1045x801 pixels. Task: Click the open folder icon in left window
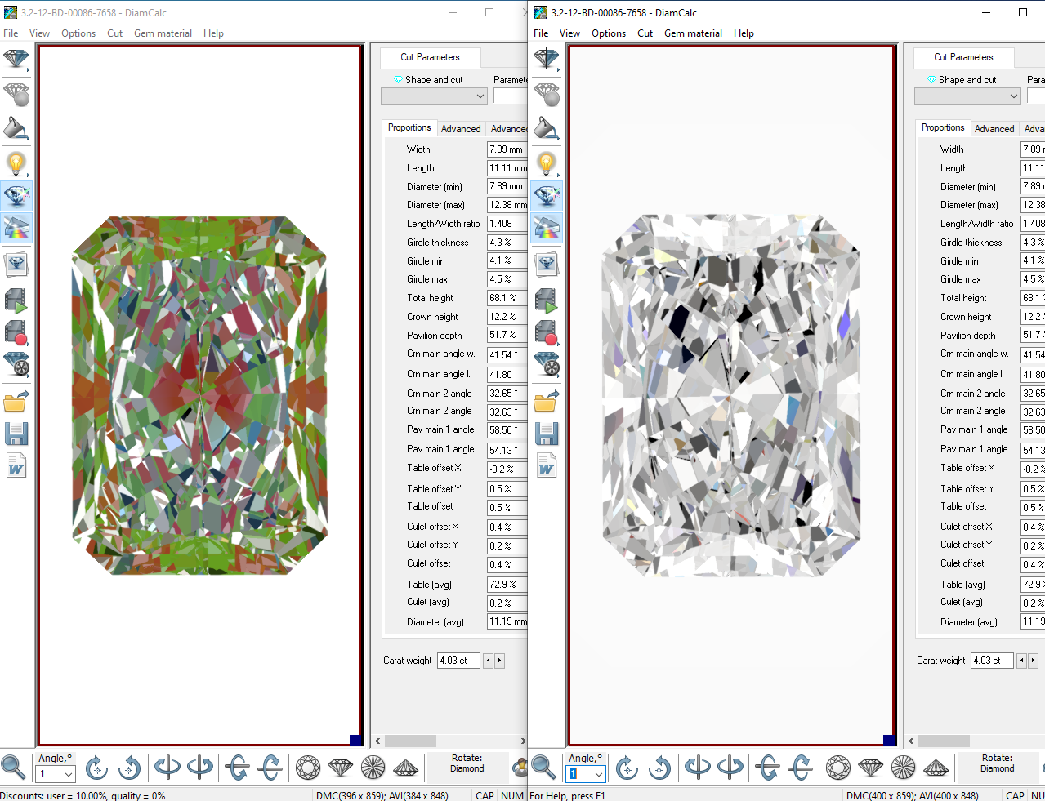(16, 400)
